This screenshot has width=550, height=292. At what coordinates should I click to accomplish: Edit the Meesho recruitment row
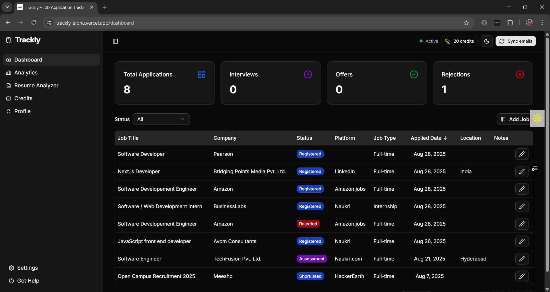pyautogui.click(x=522, y=276)
